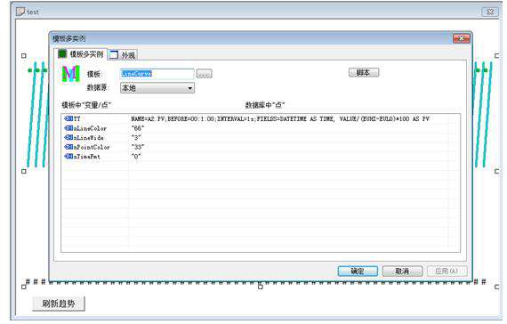The height and width of the screenshot is (324, 507).
Task: Select the 模板多实例 tab
Action: (x=81, y=53)
